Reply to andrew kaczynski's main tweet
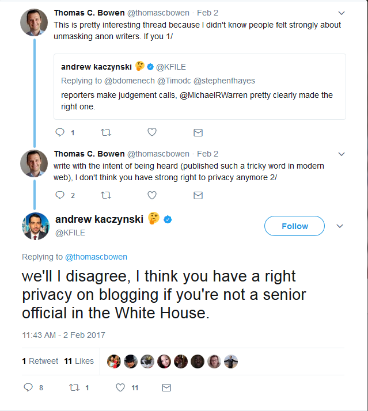The image size is (368, 411). pos(28,387)
